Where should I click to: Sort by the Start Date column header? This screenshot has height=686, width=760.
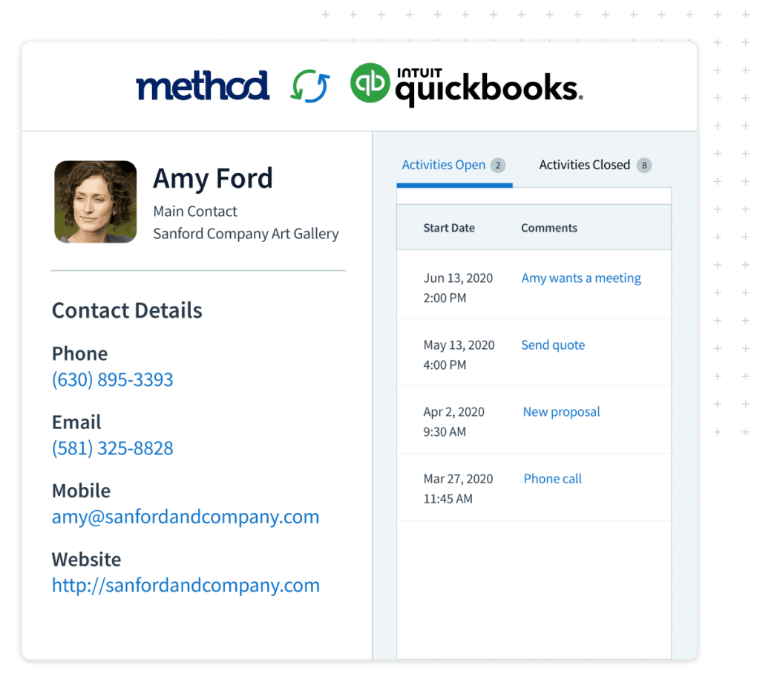tap(448, 228)
